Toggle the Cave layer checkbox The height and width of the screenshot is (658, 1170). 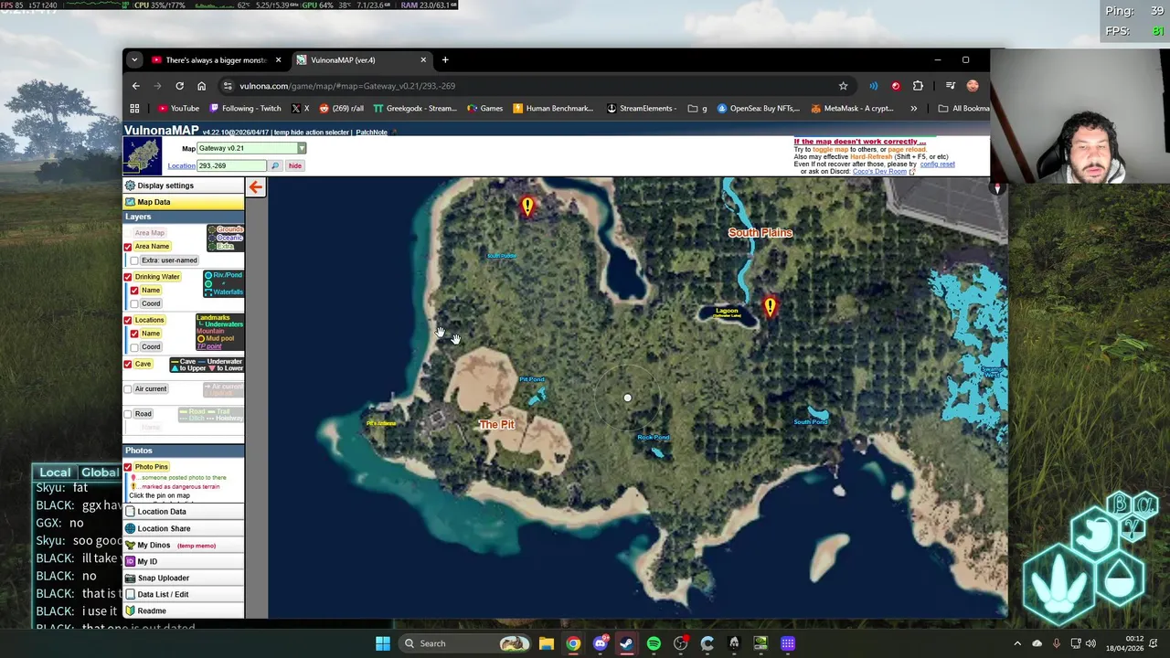128,364
